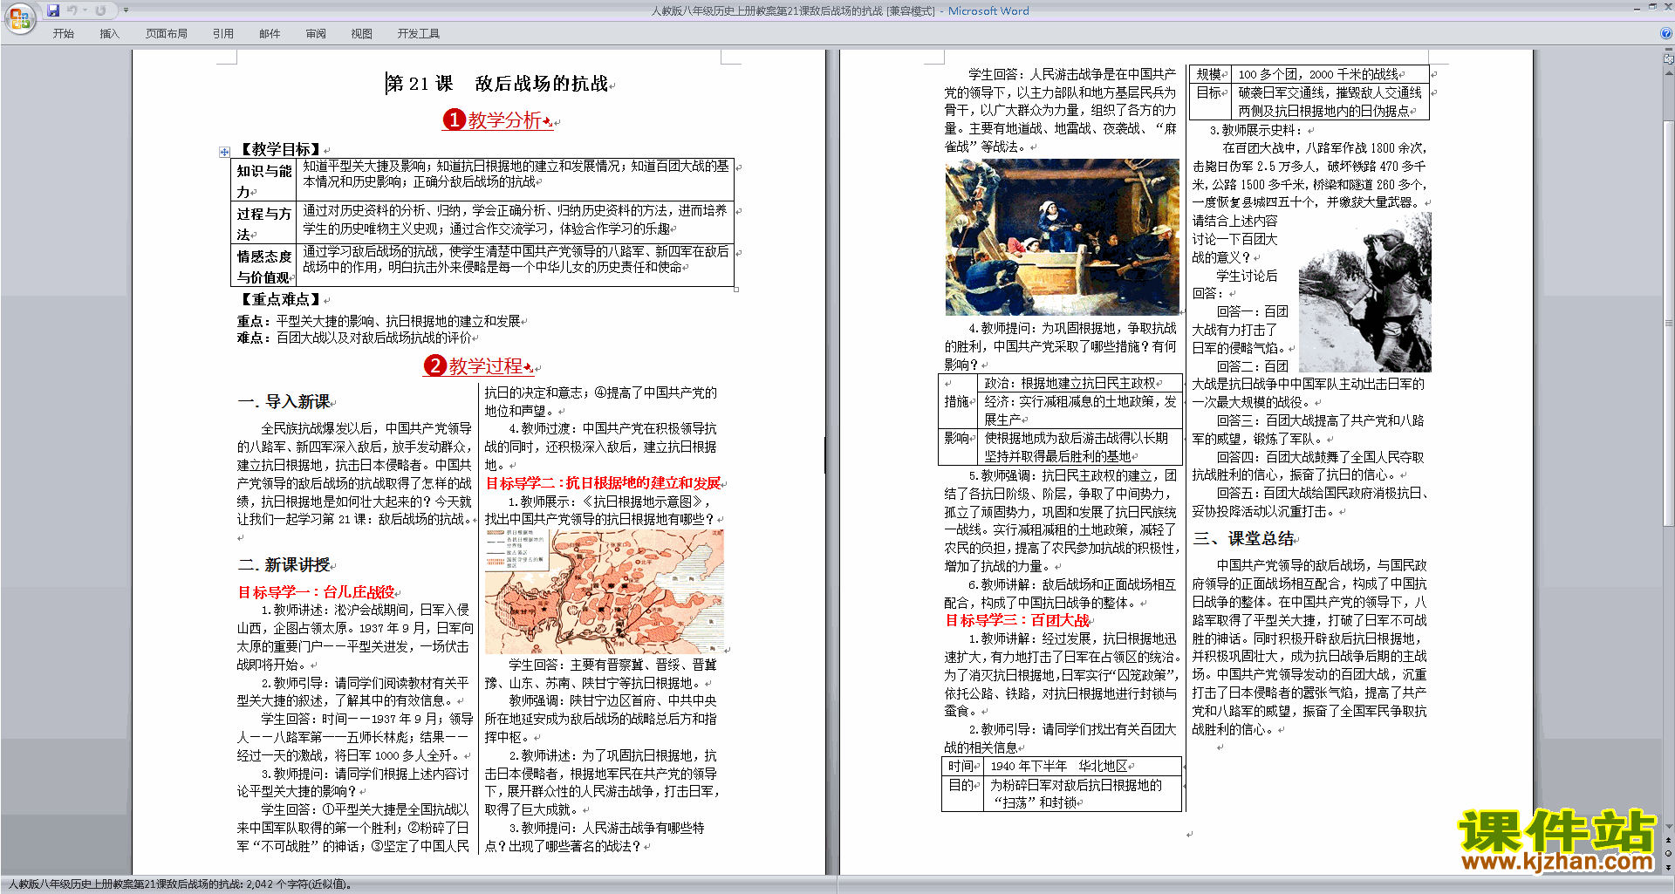1675x894 pixels.
Task: Click red text 目标导学三：百团大战
Action: 1017,620
